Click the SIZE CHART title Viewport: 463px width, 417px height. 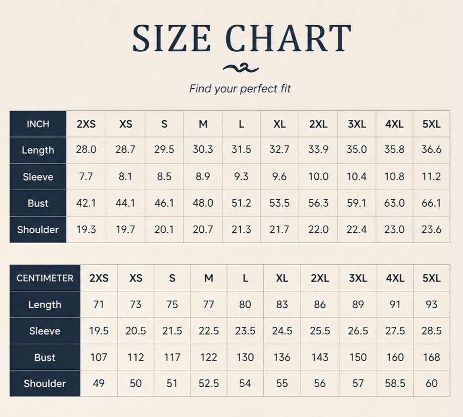point(242,38)
